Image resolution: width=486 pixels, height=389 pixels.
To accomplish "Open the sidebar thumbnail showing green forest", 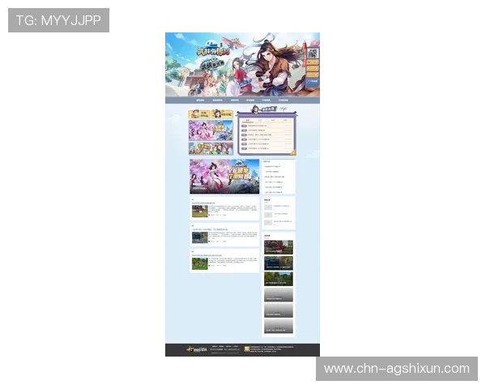I will [279, 279].
